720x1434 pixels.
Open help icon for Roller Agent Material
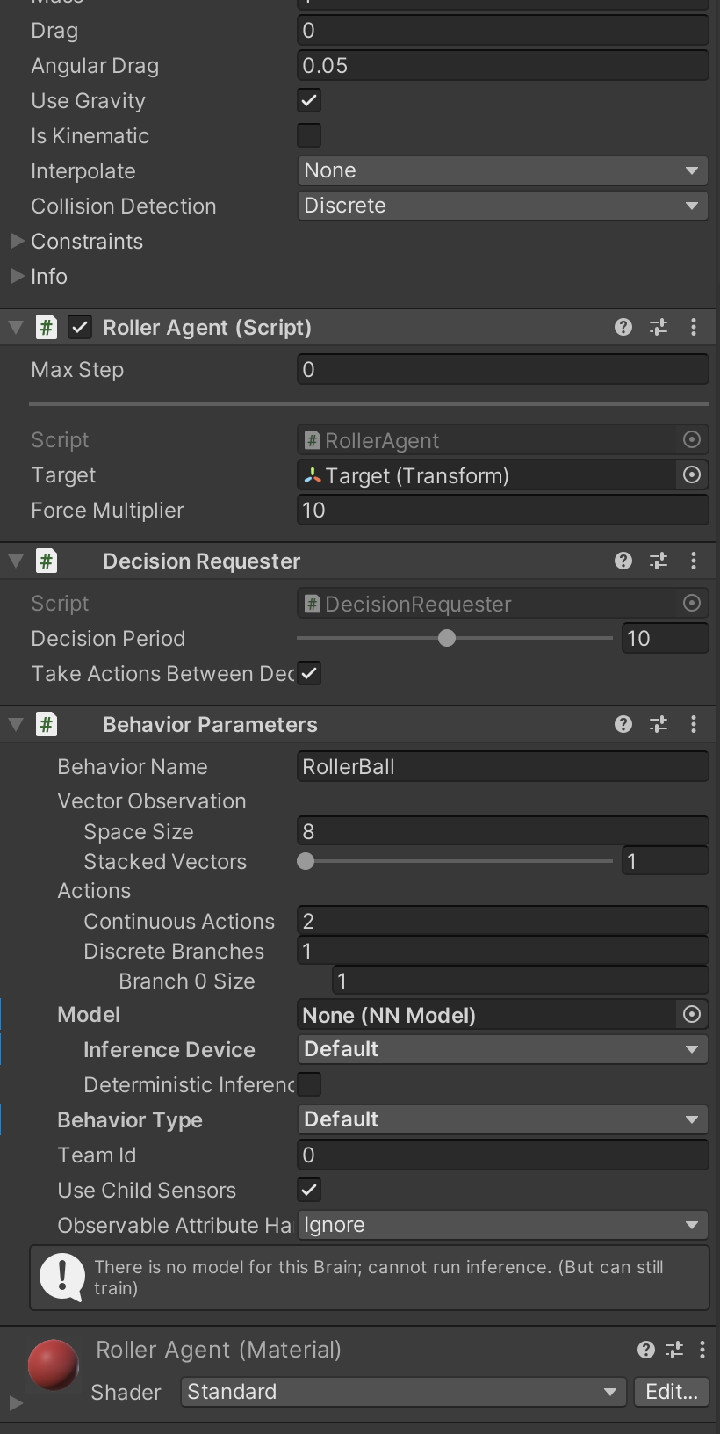[646, 1350]
